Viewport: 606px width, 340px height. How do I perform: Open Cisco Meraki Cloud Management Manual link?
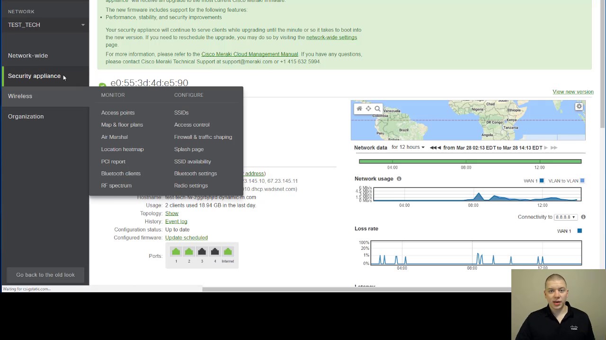250,54
